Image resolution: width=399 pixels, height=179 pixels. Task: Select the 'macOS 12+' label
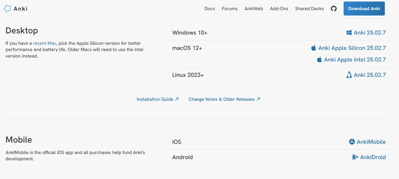[187, 48]
